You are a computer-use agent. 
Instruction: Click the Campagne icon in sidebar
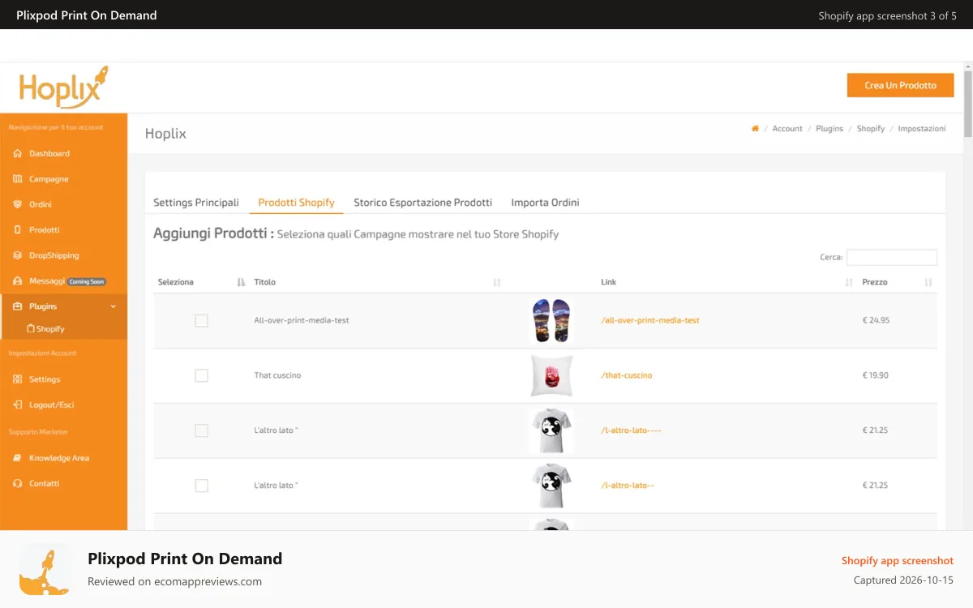[18, 179]
